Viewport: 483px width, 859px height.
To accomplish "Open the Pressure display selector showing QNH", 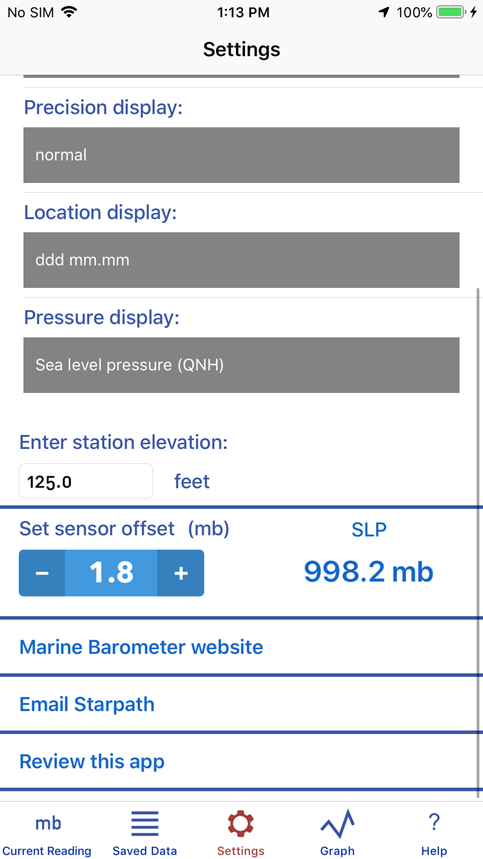I will pyautogui.click(x=241, y=365).
